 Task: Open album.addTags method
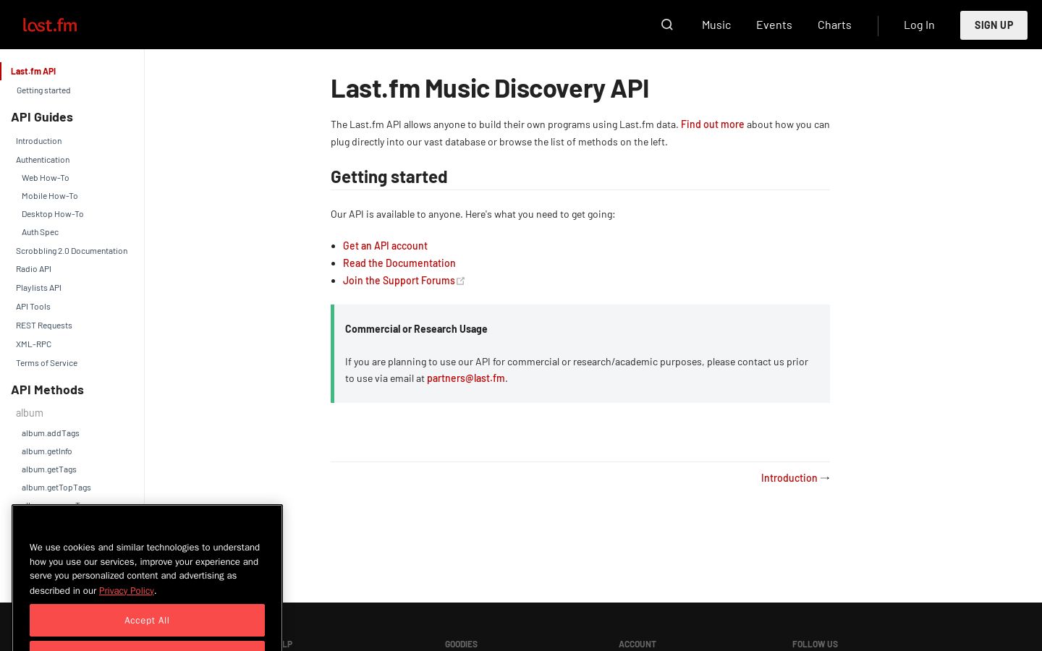(51, 433)
